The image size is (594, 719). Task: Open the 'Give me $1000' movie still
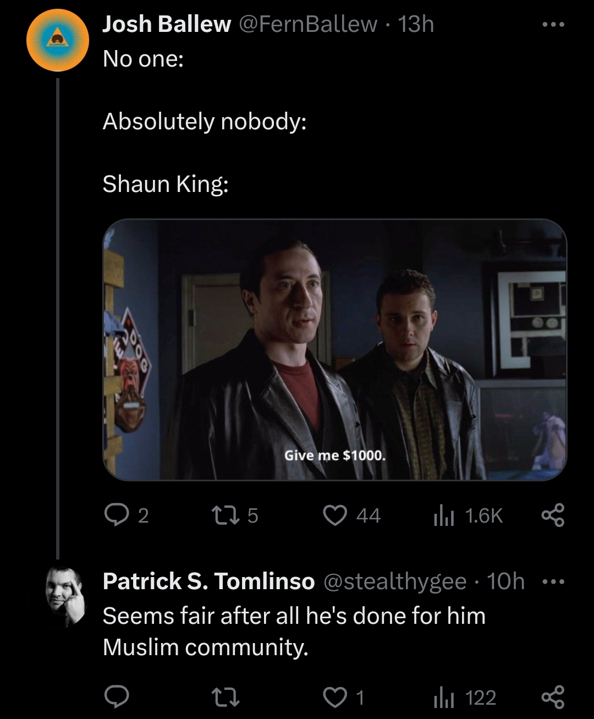(x=334, y=349)
